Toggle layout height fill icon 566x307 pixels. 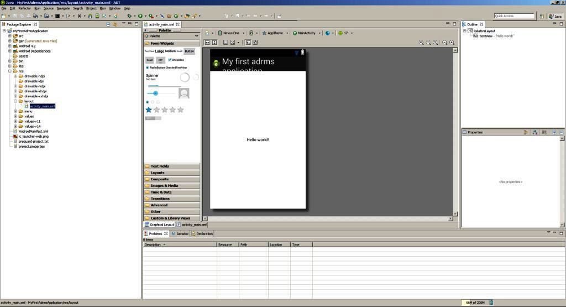(x=214, y=43)
